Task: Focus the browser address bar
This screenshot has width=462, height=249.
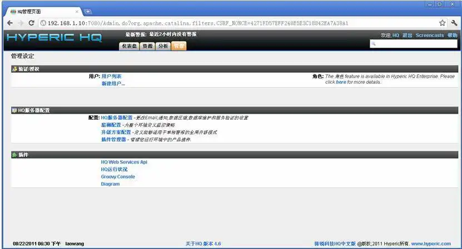Action: [239, 23]
